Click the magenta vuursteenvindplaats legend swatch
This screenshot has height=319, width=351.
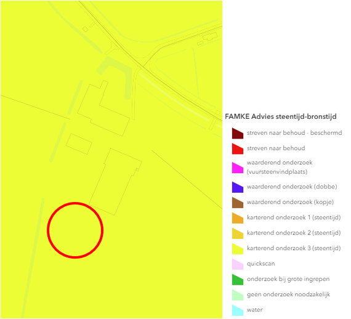coord(238,168)
